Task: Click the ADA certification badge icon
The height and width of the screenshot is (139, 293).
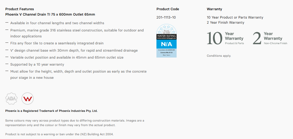Action: tap(12, 98)
